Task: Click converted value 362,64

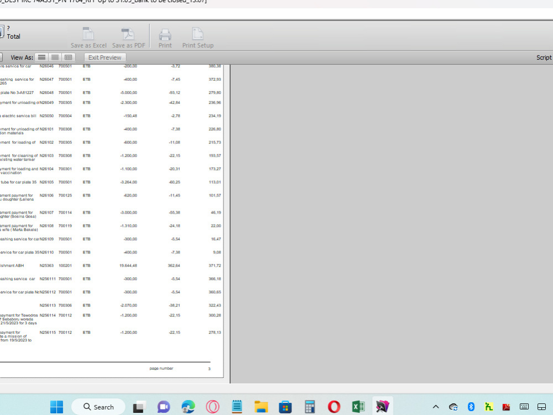Action: (x=174, y=266)
